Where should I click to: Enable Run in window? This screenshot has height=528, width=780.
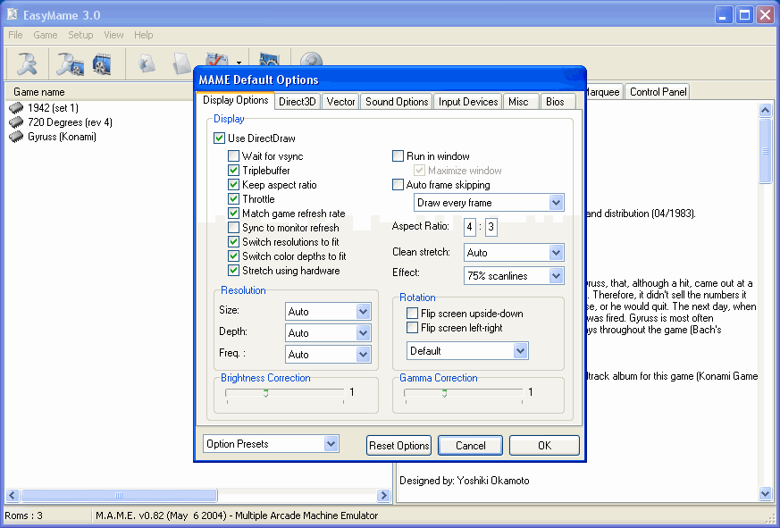tap(398, 155)
